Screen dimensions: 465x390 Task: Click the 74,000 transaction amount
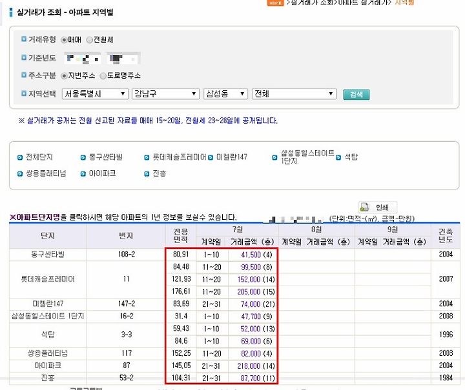point(251,304)
